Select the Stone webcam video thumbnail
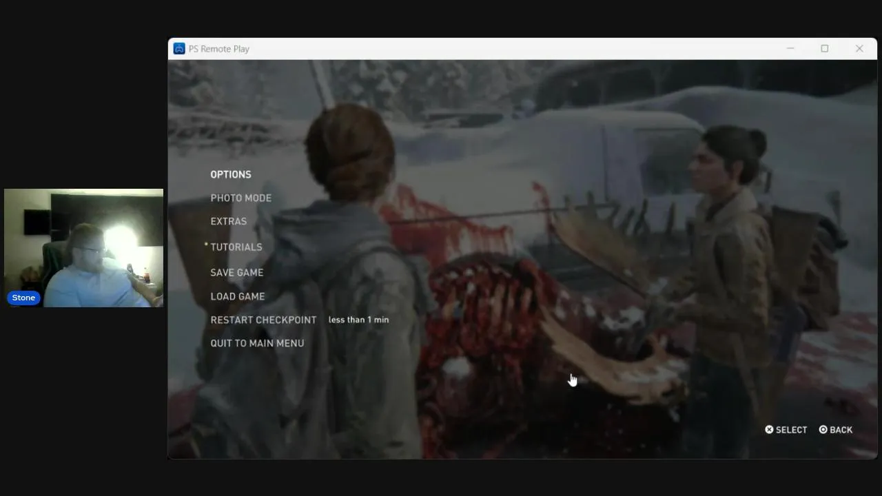The image size is (882, 496). 83,248
